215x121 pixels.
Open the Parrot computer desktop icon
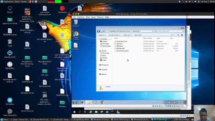[x=10, y=10]
